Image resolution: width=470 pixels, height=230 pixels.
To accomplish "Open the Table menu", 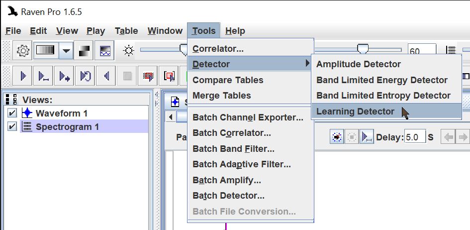I will tap(126, 30).
